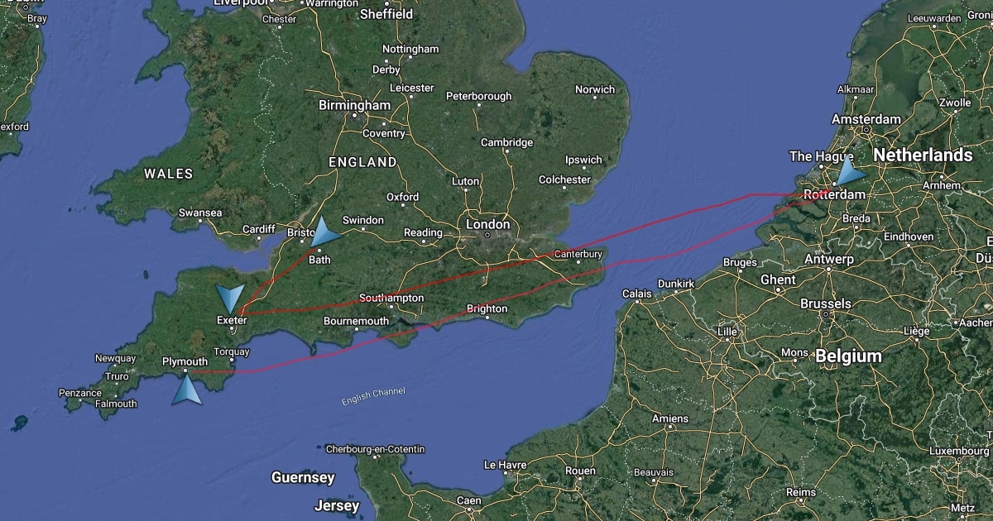Select the Cardiff city label
993x521 pixels.
[258, 229]
